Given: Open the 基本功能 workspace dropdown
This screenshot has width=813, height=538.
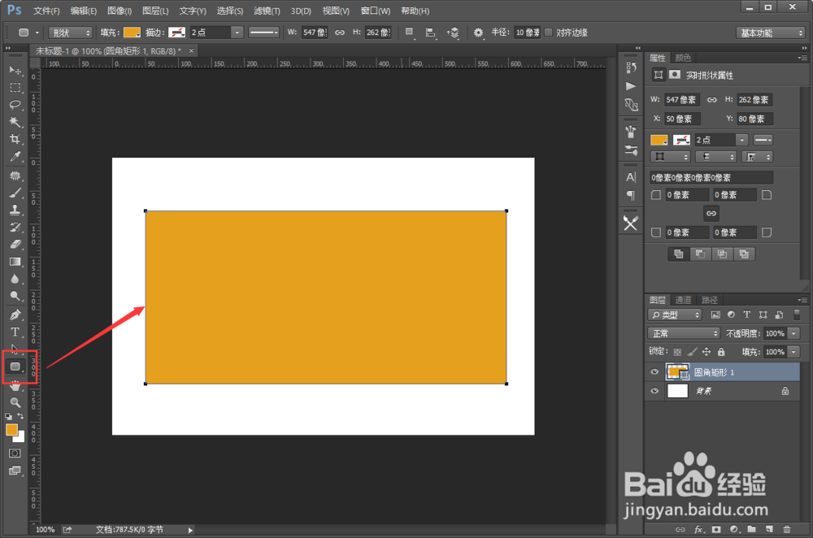Looking at the screenshot, I should click(771, 33).
